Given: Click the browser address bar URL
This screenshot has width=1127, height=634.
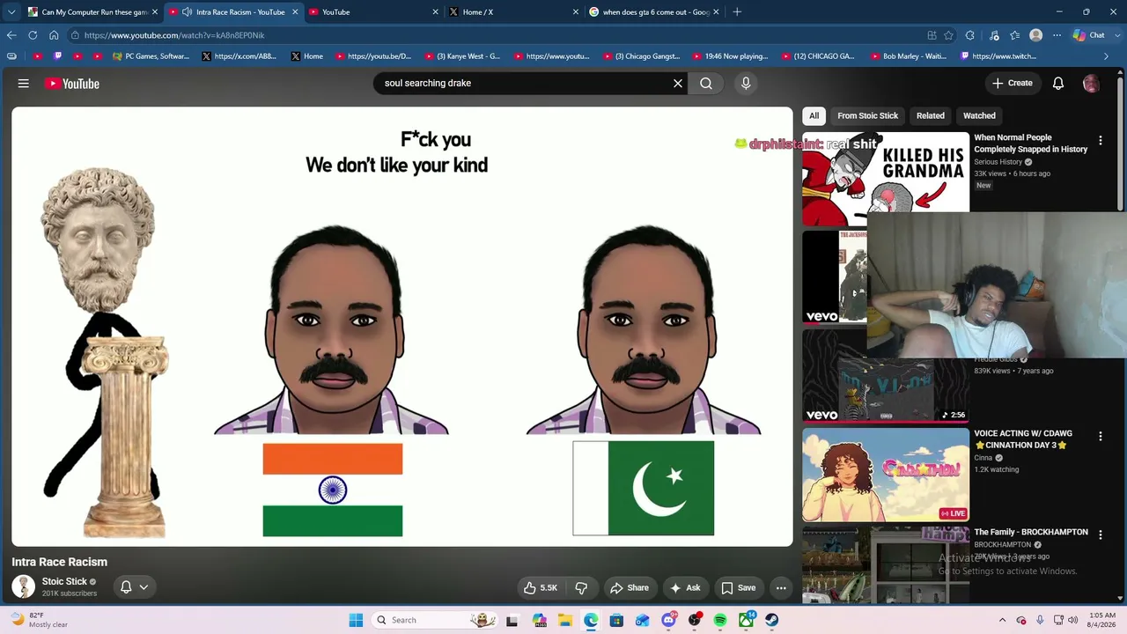Looking at the screenshot, I should 174,35.
